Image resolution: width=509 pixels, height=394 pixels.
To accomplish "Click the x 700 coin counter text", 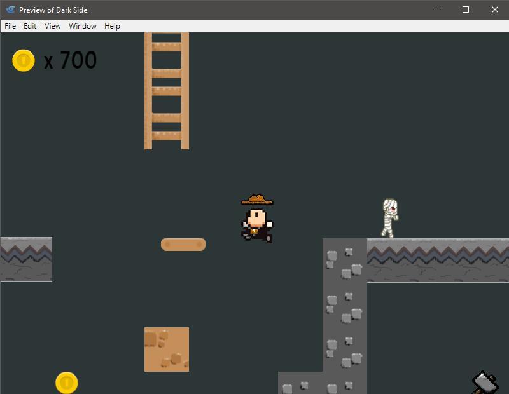I will (x=70, y=60).
